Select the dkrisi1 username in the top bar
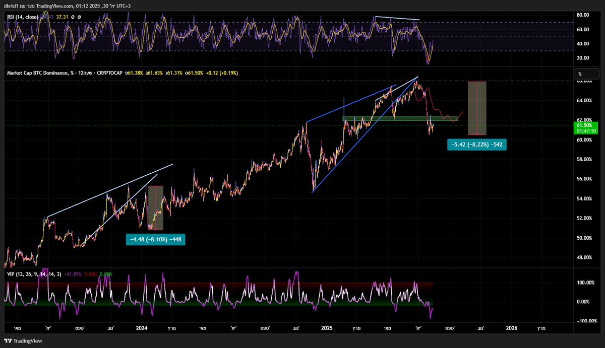Viewport: 605px width, 348px height. pos(12,7)
